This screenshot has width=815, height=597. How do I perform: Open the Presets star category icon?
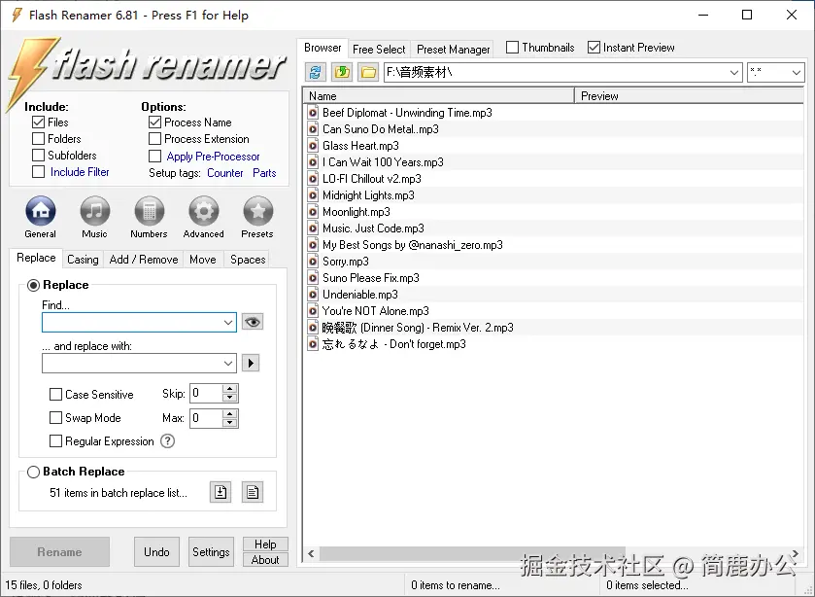(257, 211)
